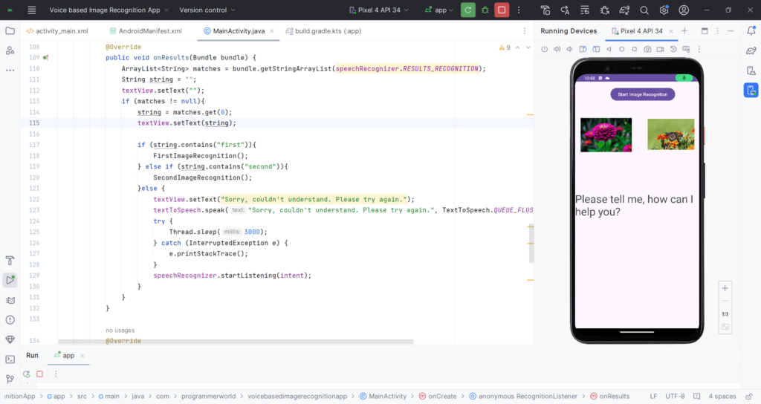The height and width of the screenshot is (404, 761).
Task: Click onResults breadcrumb
Action: [609, 397]
